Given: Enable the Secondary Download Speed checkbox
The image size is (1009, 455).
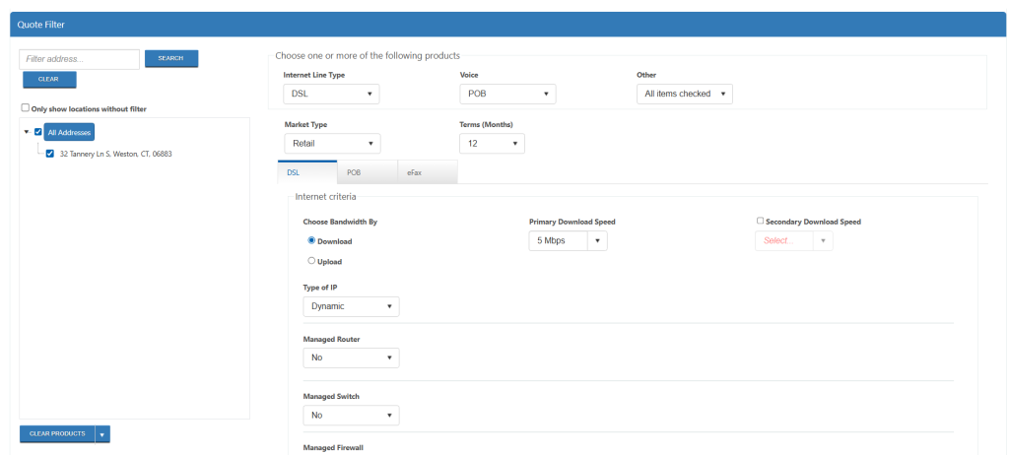Looking at the screenshot, I should 760,222.
